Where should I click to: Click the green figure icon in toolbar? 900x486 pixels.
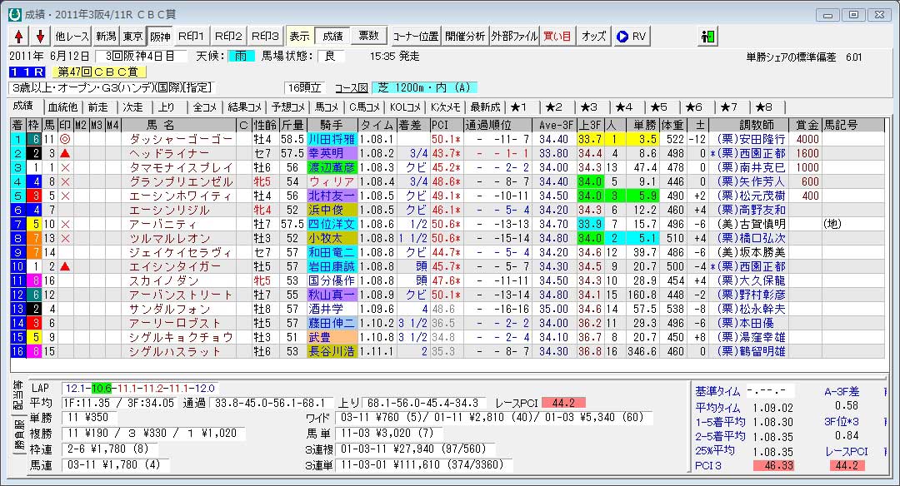coord(708,37)
